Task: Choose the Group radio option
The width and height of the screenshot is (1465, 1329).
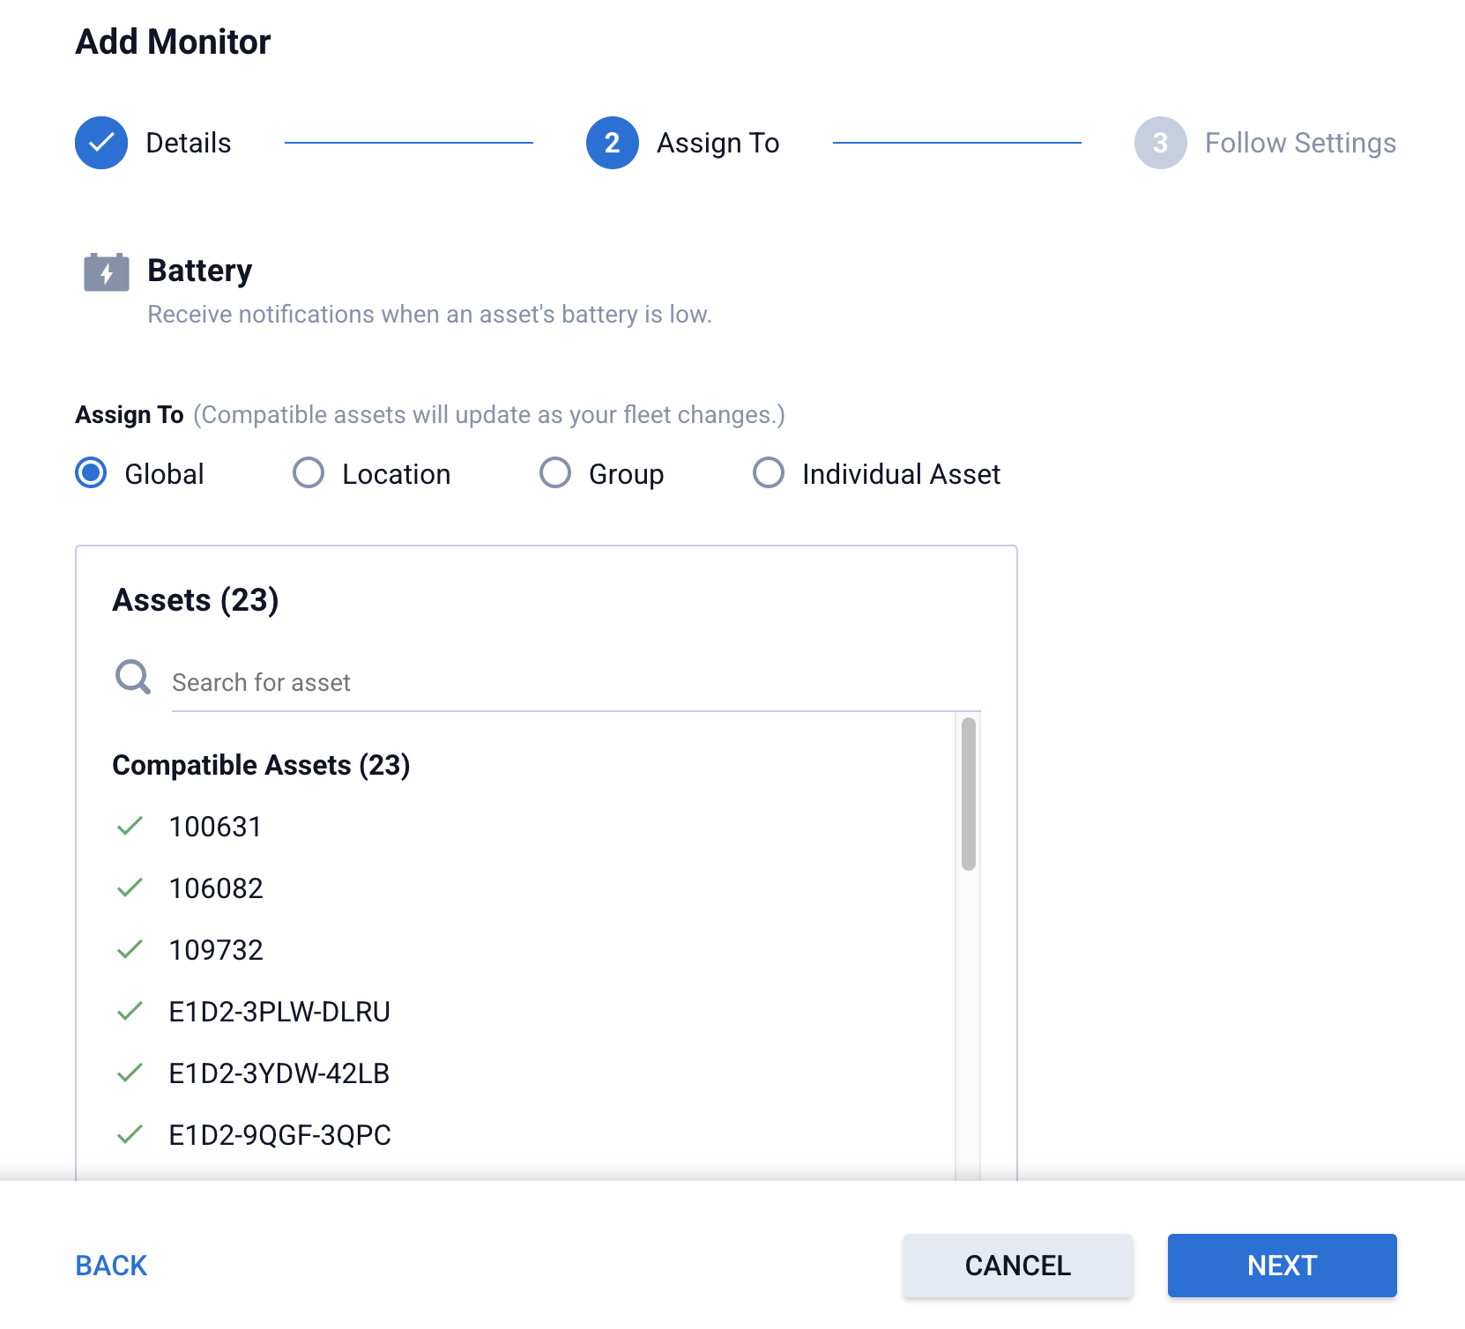Action: (x=555, y=473)
